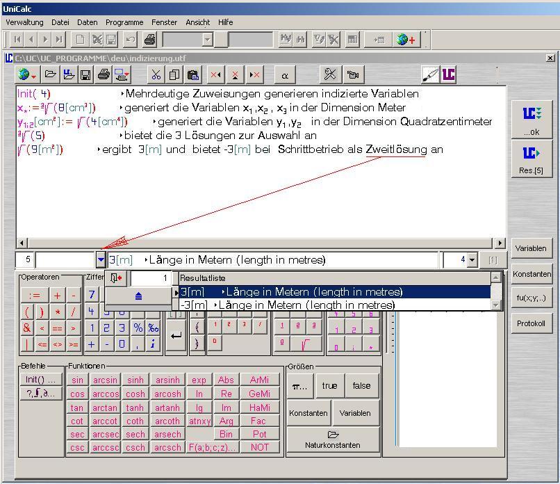The height and width of the screenshot is (484, 560).
Task: Click the F(a;b;c;z)... function button
Action: pos(212,448)
